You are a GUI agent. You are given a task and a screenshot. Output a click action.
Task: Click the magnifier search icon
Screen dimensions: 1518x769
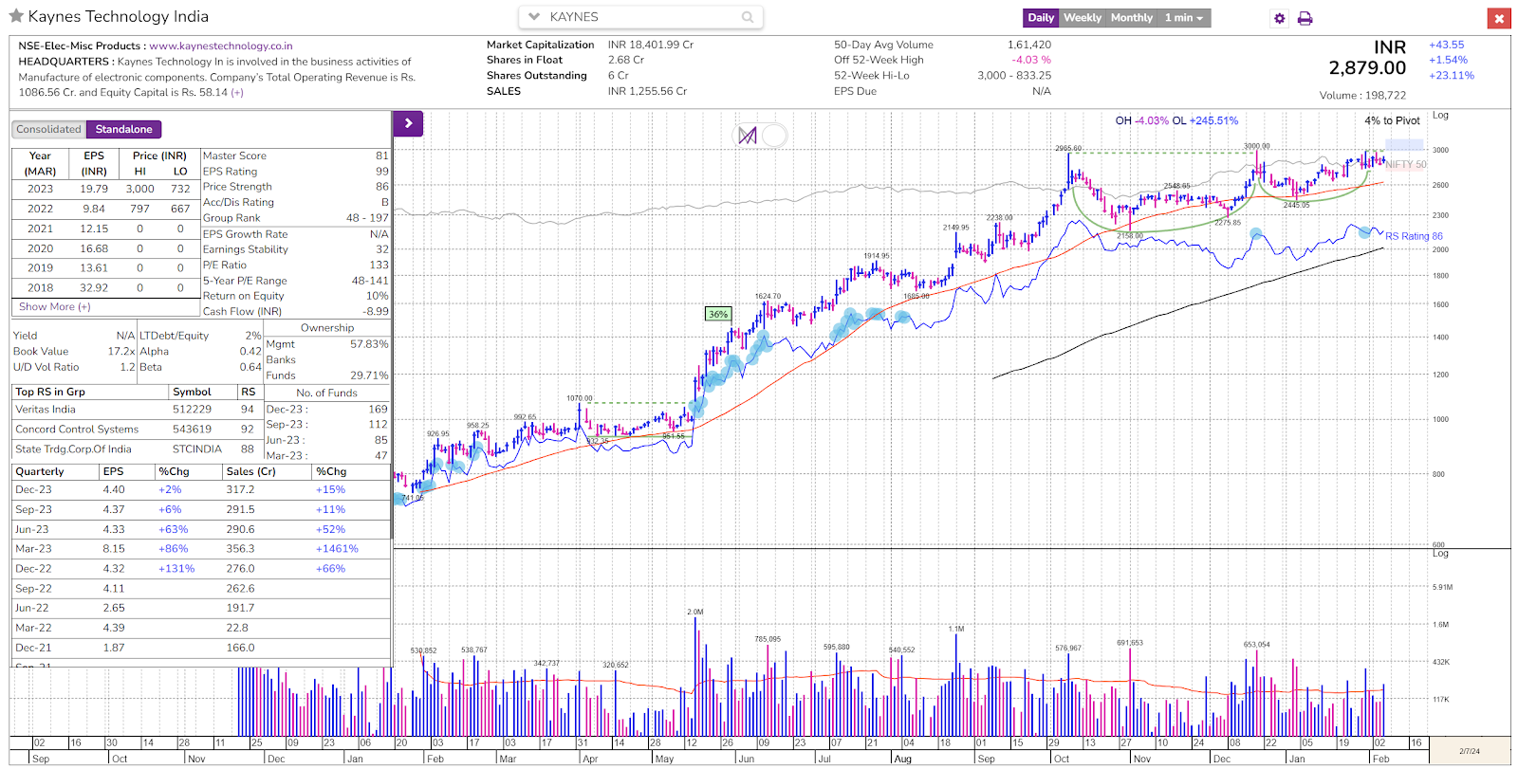click(748, 17)
